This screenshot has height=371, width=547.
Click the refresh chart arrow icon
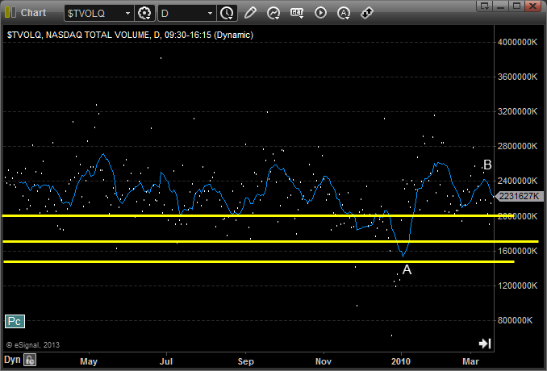(273, 13)
